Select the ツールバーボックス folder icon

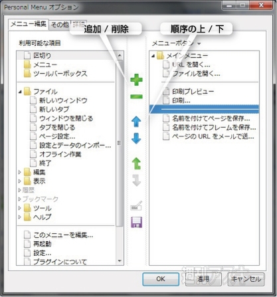tap(27, 73)
